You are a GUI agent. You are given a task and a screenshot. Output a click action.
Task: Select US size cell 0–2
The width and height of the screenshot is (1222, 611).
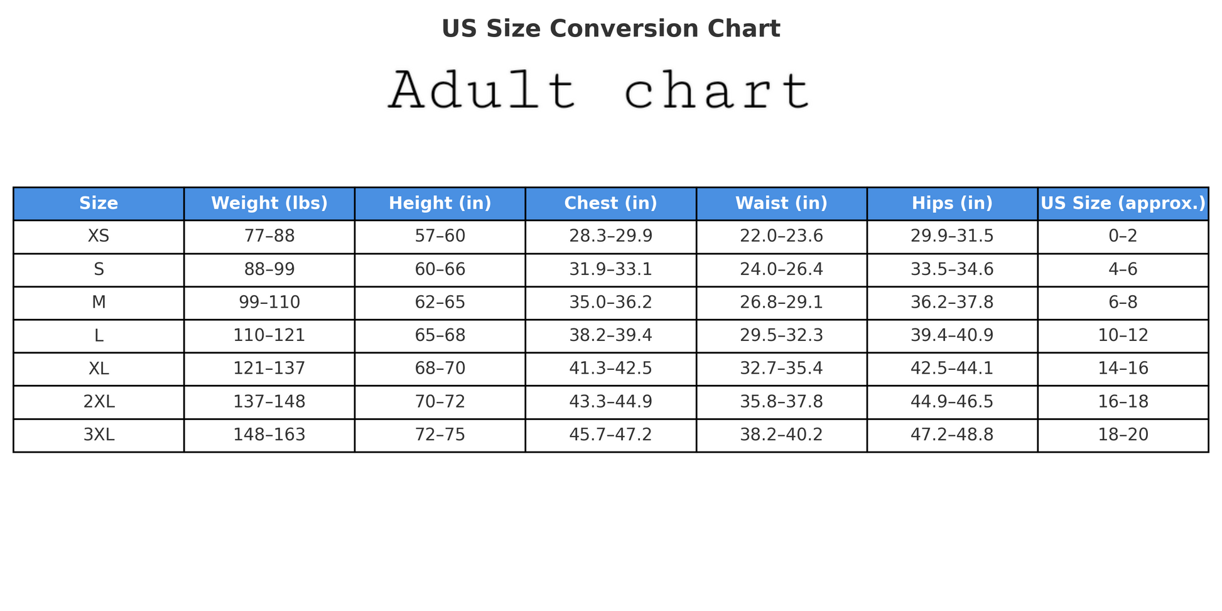coord(1123,237)
